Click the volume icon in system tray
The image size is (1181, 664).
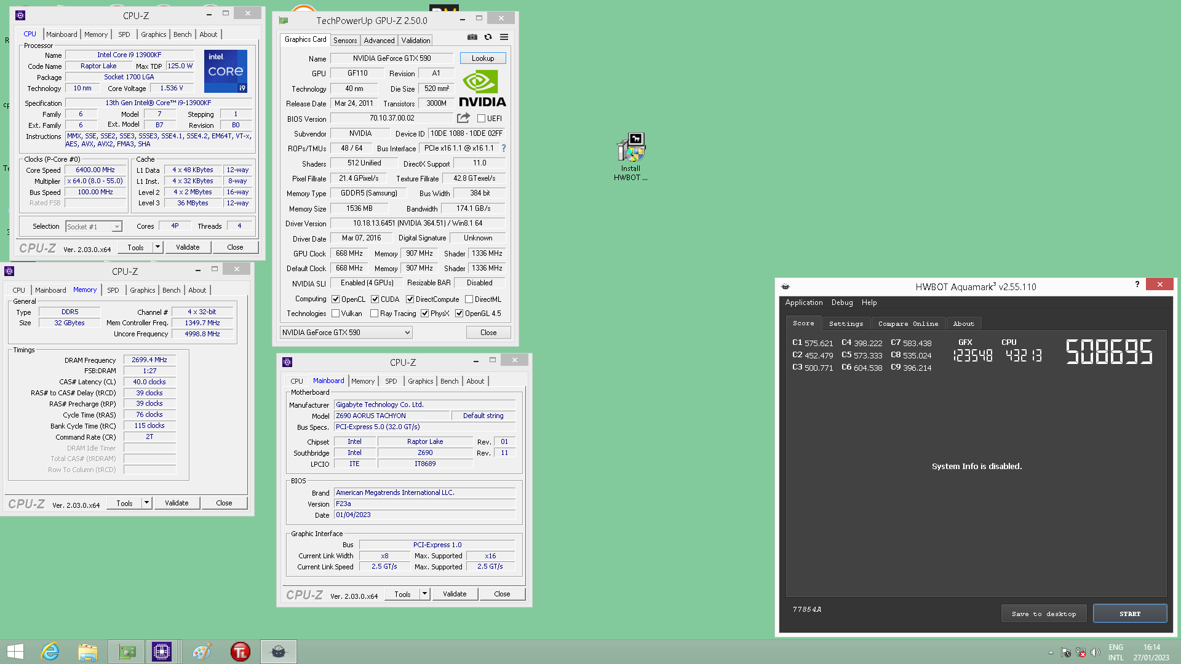coord(1096,652)
